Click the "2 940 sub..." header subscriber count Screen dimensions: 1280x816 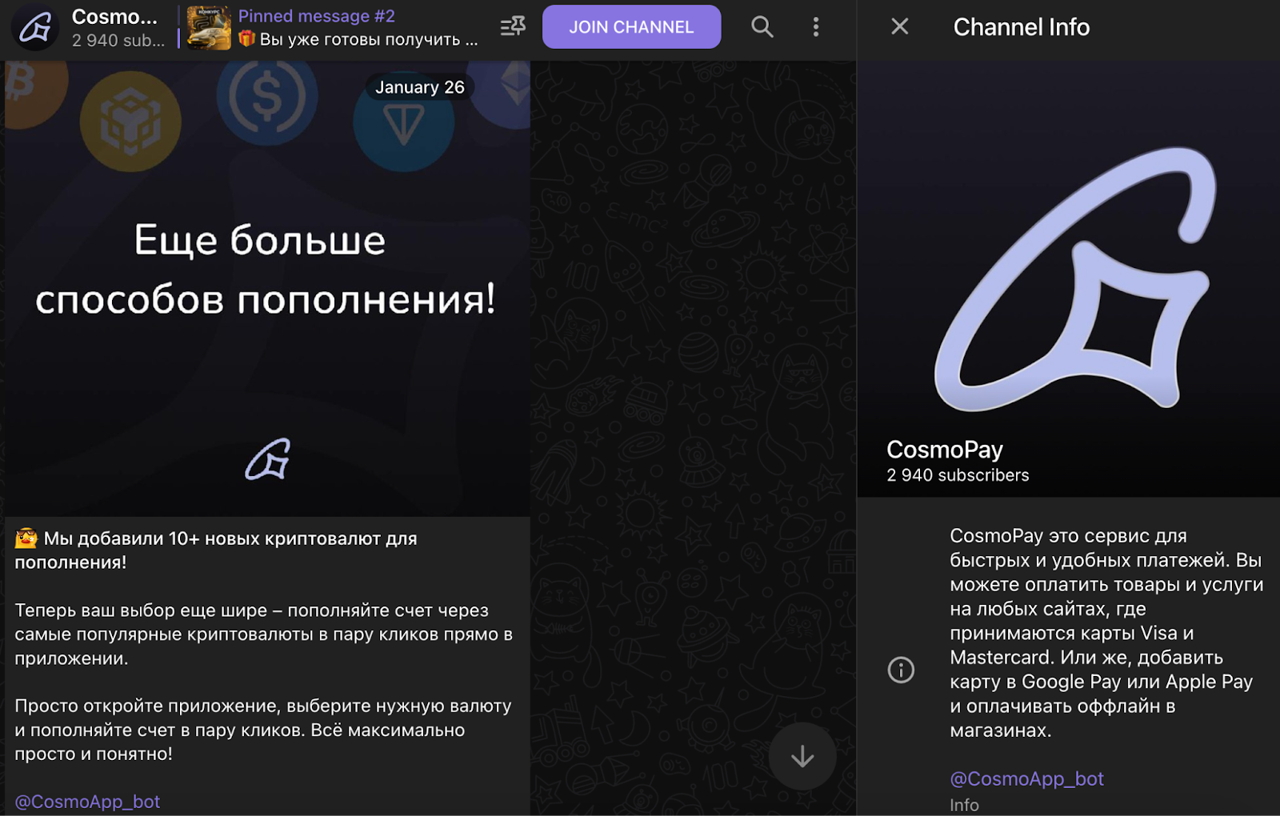pos(118,40)
